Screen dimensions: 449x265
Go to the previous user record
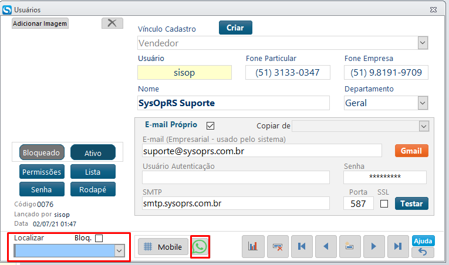pyautogui.click(x=325, y=247)
